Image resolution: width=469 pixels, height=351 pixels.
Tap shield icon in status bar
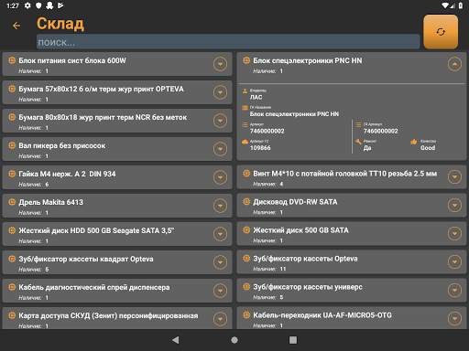coord(38,5)
